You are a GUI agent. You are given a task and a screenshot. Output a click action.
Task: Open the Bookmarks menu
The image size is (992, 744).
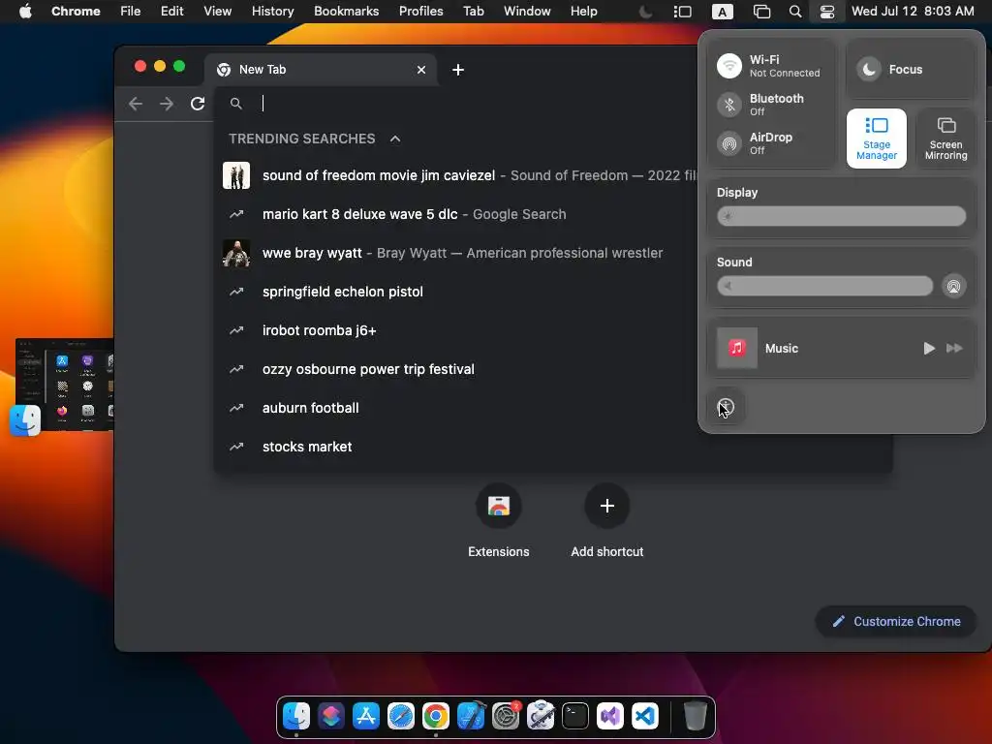tap(346, 11)
